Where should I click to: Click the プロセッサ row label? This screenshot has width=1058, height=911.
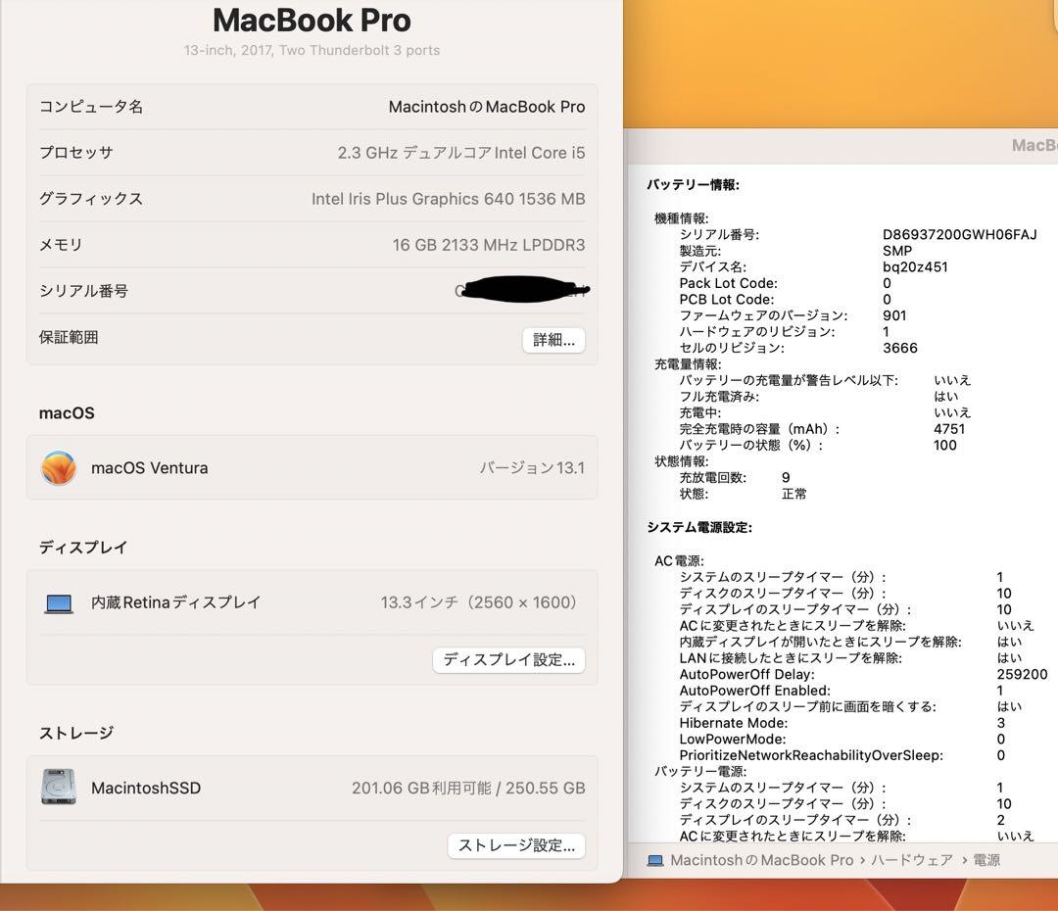click(x=76, y=153)
